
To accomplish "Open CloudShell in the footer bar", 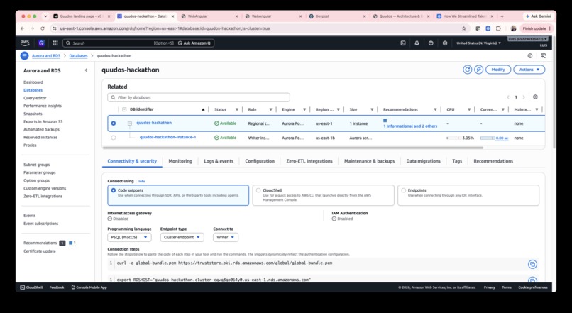I will (32, 287).
